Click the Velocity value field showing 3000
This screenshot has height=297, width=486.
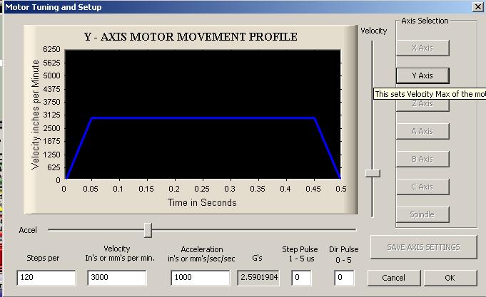[x=116, y=277]
